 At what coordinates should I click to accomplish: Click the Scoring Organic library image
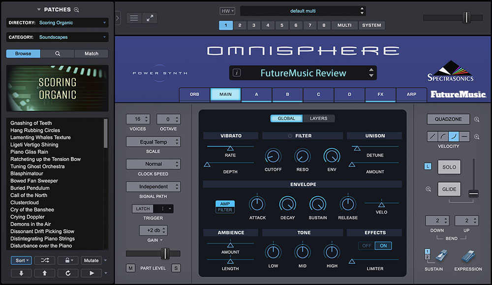pyautogui.click(x=58, y=88)
